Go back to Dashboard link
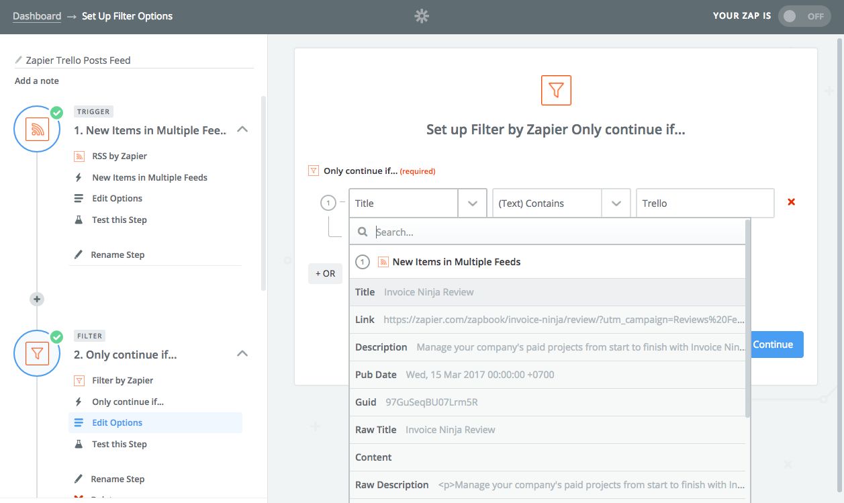Screen dimensions: 844x503 pos(37,16)
